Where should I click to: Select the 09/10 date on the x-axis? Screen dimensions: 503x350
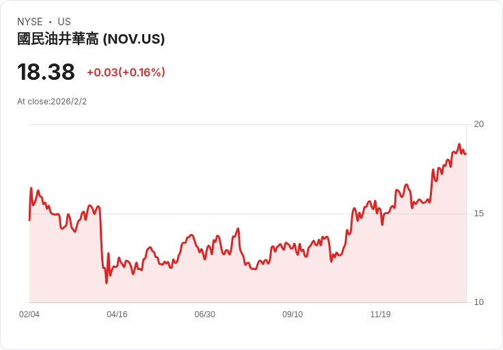[x=293, y=315]
